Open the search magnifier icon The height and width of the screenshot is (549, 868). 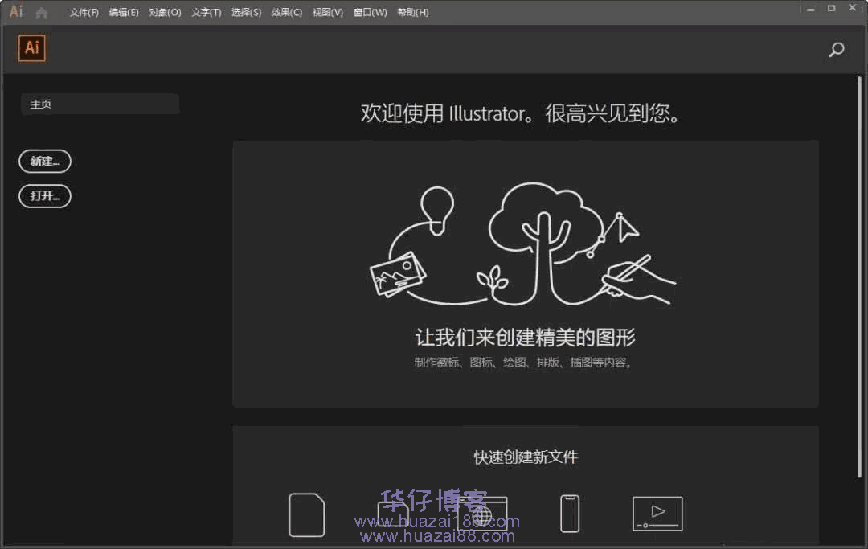coord(837,50)
